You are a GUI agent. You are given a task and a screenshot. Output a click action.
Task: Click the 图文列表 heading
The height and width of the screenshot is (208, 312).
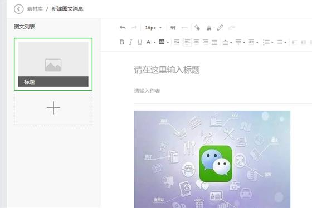point(25,27)
